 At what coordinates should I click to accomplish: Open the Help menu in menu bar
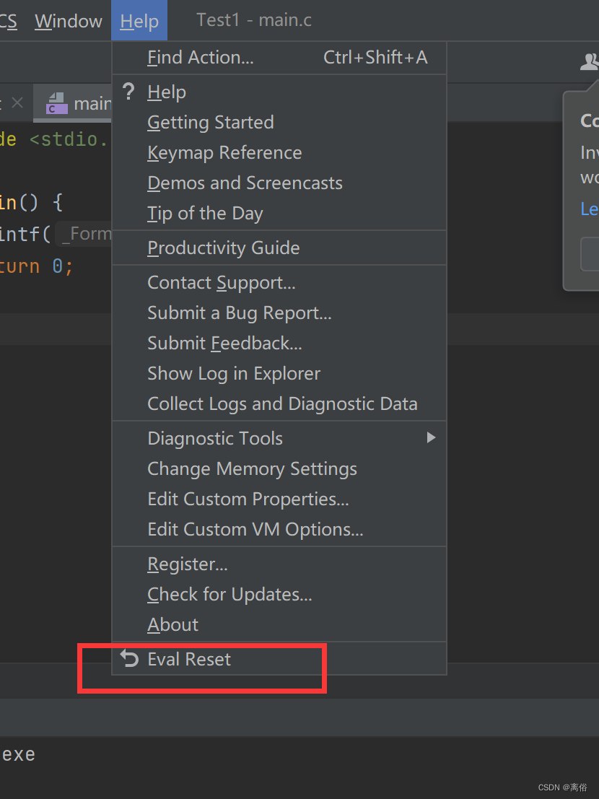click(x=139, y=21)
